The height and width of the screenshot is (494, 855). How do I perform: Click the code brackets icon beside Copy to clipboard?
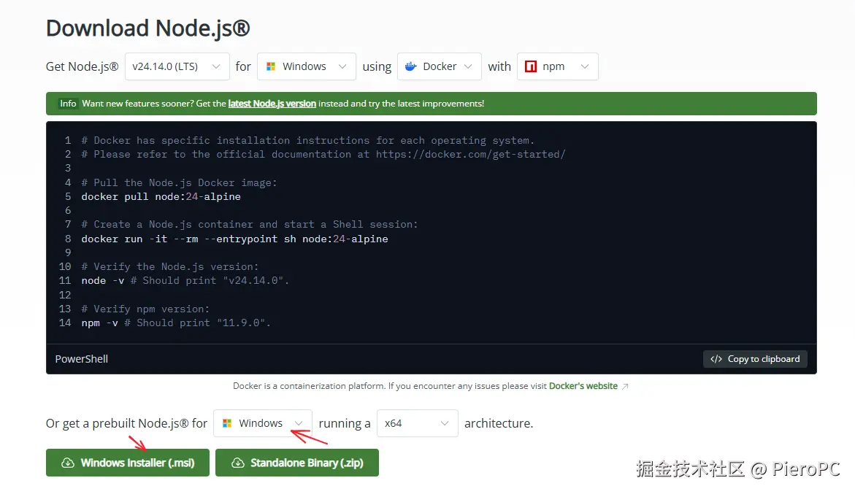tap(716, 359)
